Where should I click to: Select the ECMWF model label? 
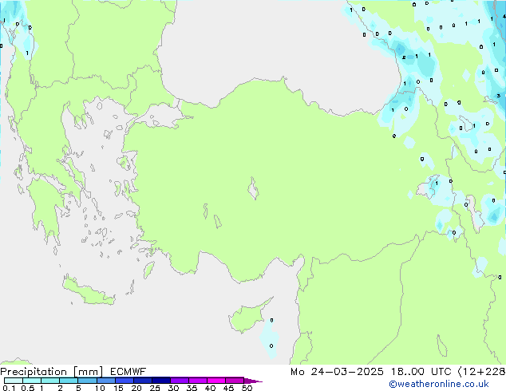pyautogui.click(x=128, y=372)
